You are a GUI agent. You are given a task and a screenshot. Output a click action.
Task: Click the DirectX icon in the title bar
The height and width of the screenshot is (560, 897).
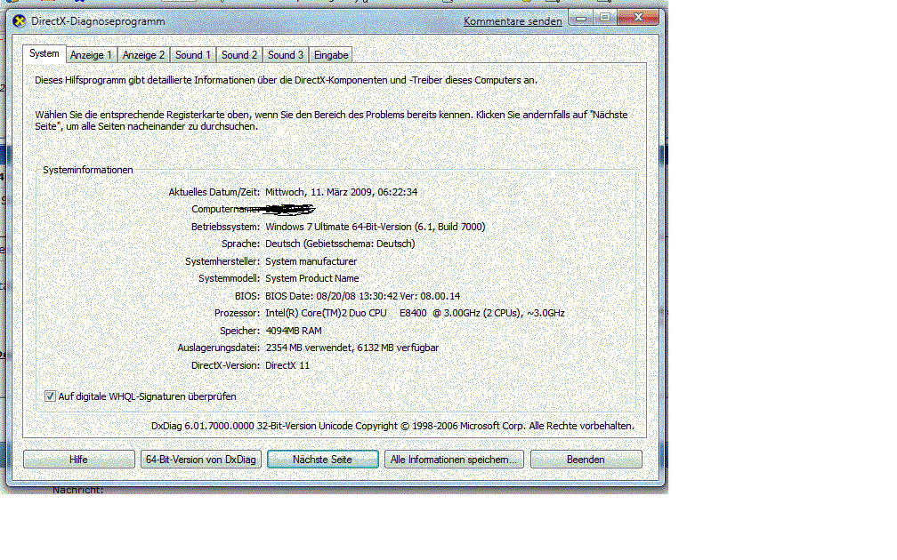tap(19, 21)
